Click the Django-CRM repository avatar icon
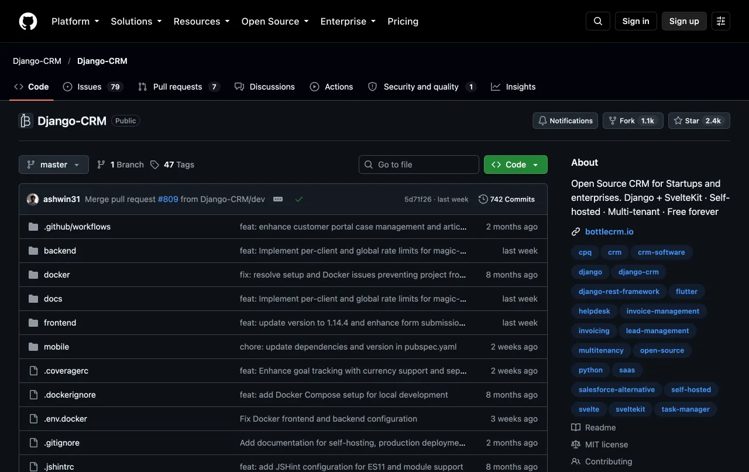Screen dimensions: 749x472 [x=26, y=121]
